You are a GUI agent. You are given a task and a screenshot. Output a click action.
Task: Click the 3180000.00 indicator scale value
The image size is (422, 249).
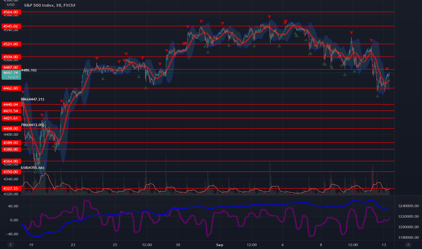click(408, 237)
